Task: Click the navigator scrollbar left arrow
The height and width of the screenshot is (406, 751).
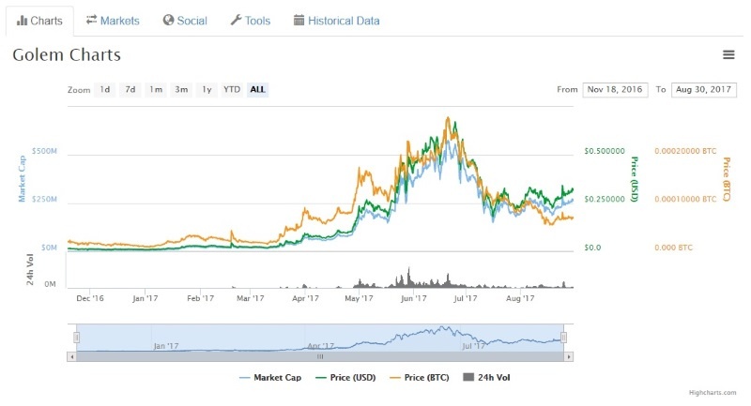Action: point(72,356)
